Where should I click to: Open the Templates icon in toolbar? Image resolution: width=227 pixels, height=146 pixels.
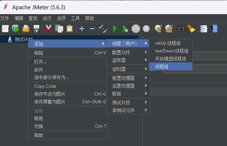point(15,29)
